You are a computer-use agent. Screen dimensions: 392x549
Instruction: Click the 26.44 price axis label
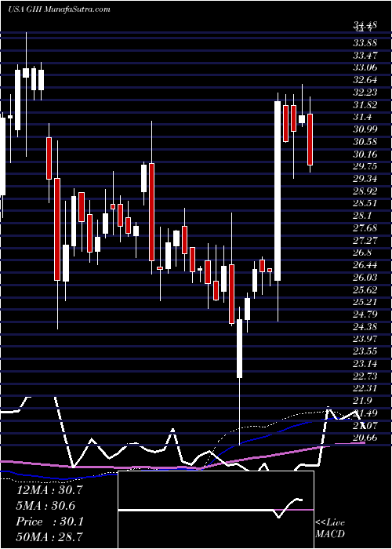coord(365,265)
